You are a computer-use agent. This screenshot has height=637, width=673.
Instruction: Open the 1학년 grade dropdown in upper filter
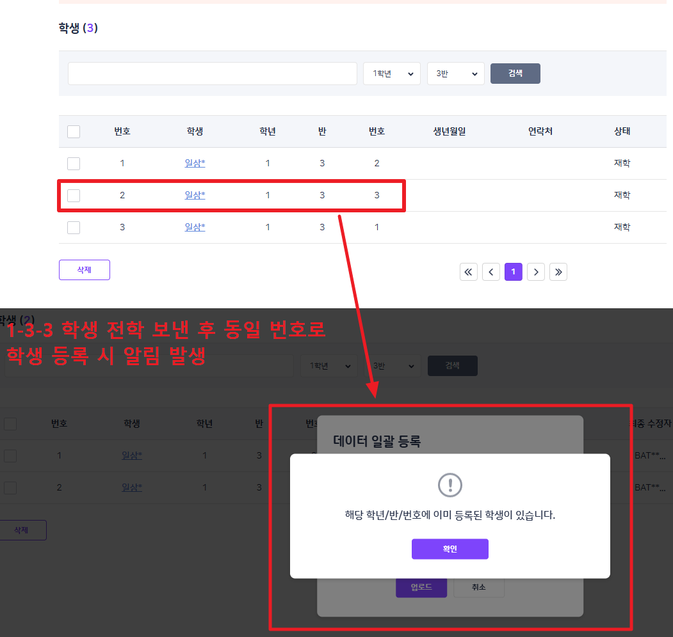click(x=392, y=74)
